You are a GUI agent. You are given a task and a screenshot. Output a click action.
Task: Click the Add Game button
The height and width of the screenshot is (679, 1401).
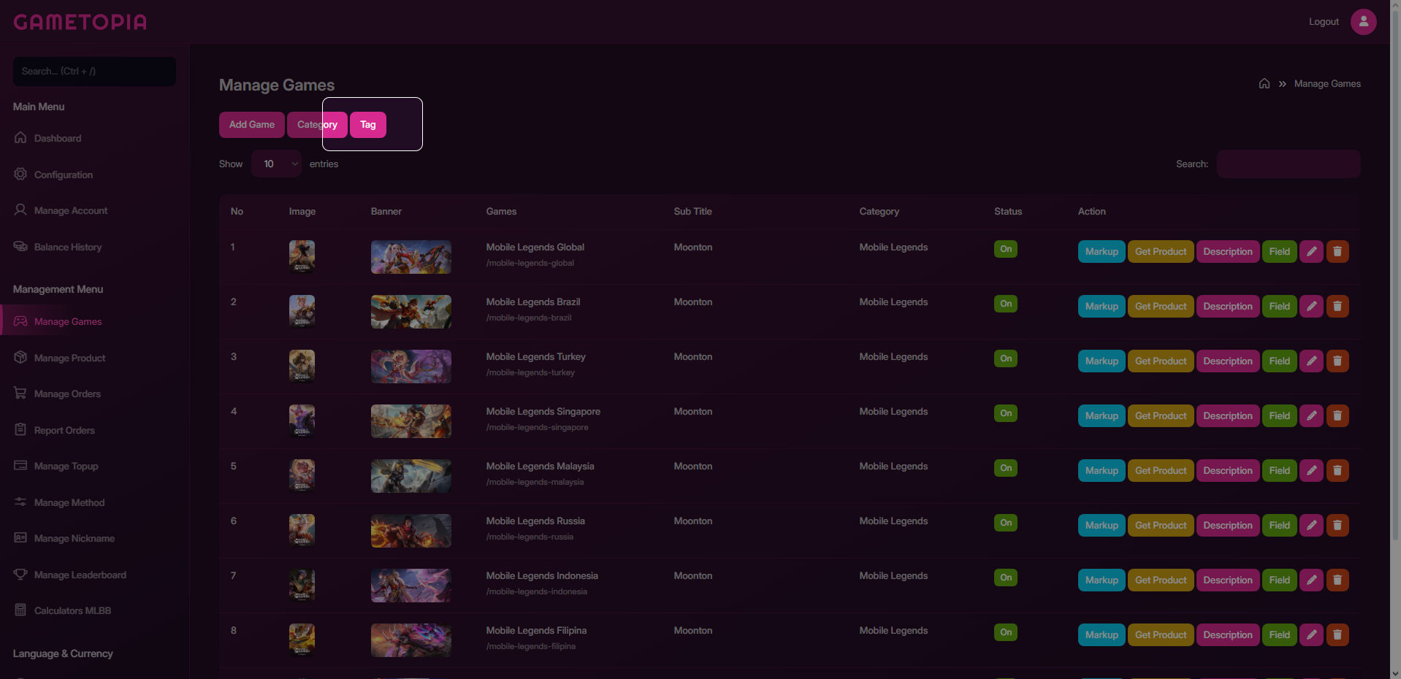252,125
